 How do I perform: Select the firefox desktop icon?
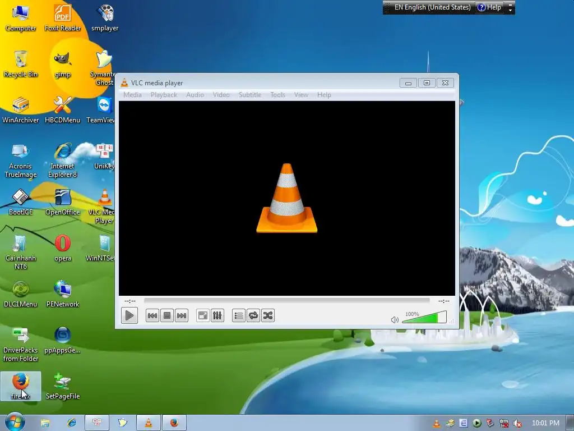click(x=21, y=386)
